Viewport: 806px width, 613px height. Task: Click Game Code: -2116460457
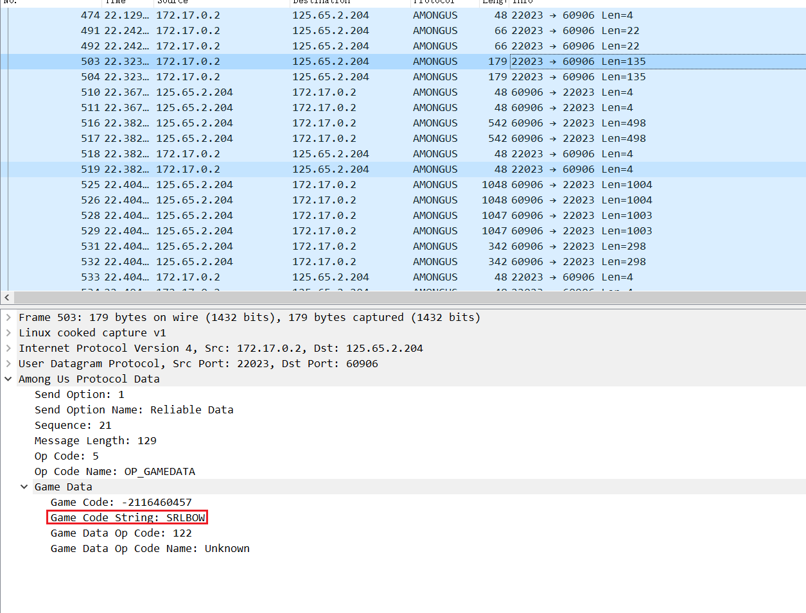coord(121,502)
